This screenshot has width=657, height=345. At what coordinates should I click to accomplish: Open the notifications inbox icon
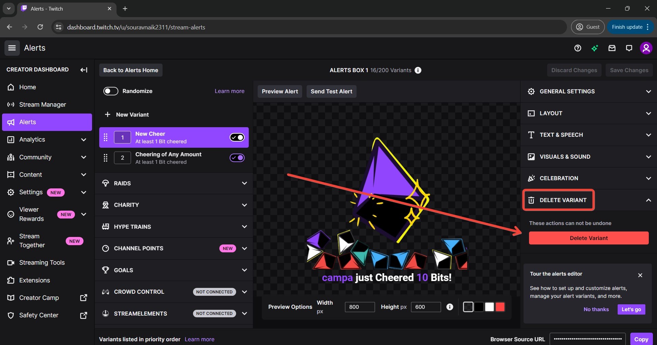click(x=612, y=48)
